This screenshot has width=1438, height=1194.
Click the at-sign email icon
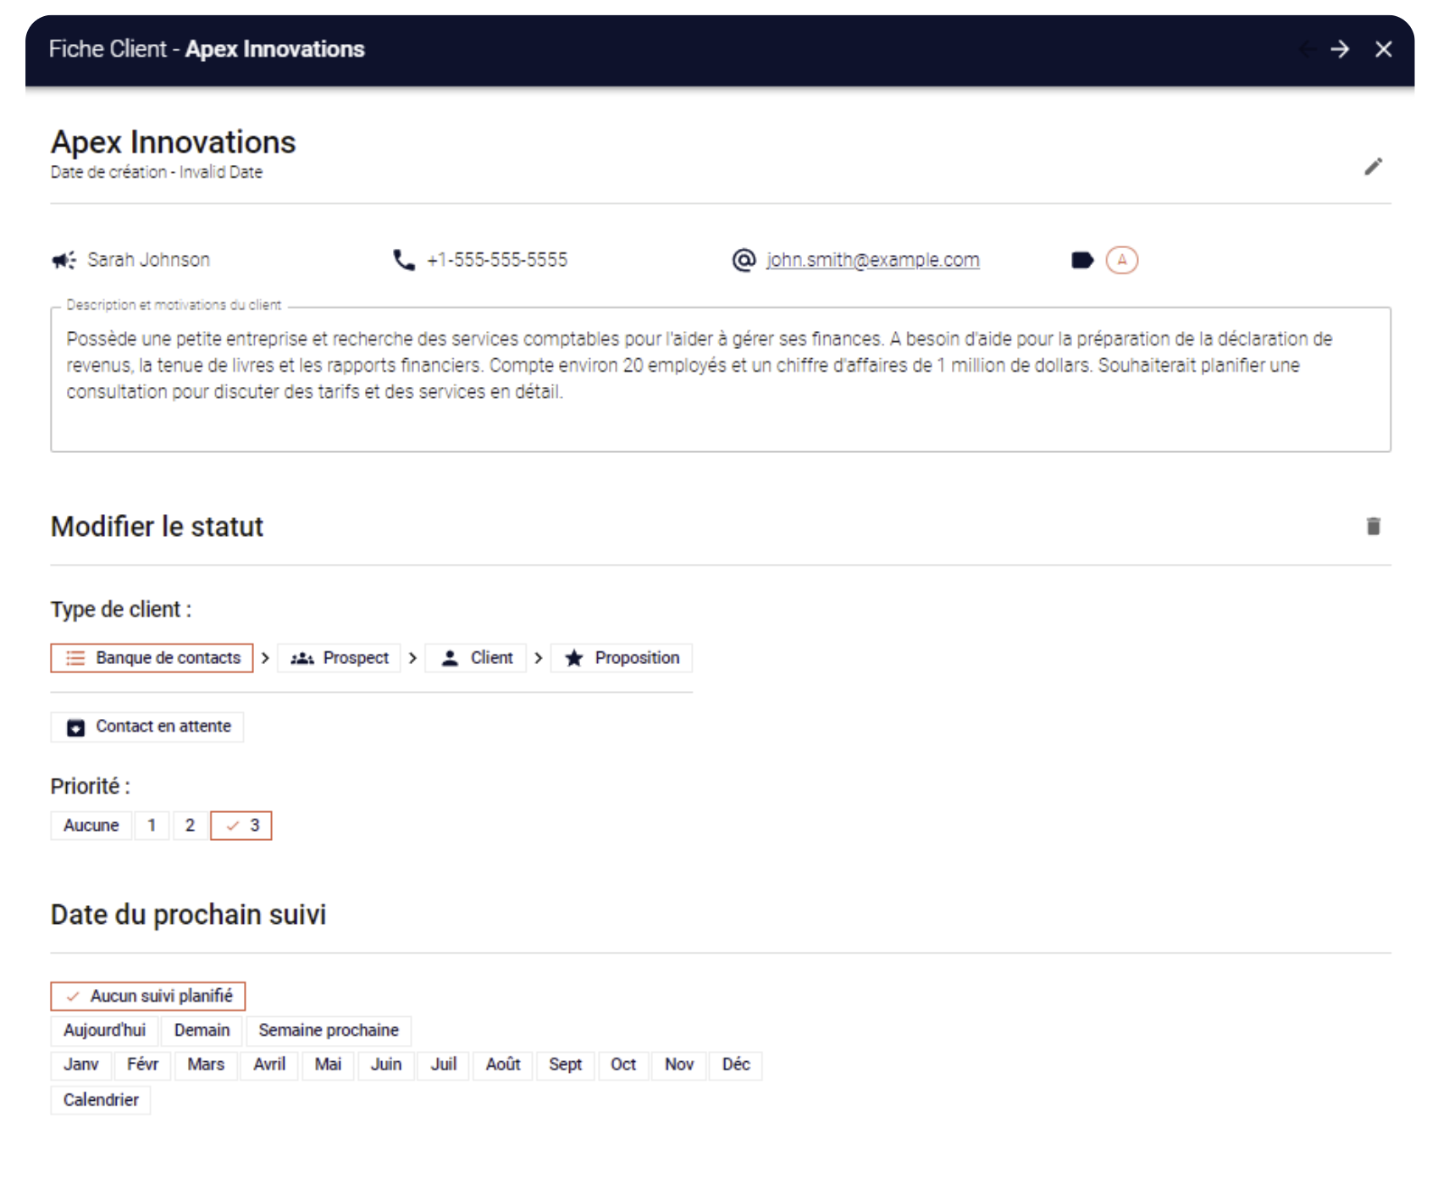[744, 260]
